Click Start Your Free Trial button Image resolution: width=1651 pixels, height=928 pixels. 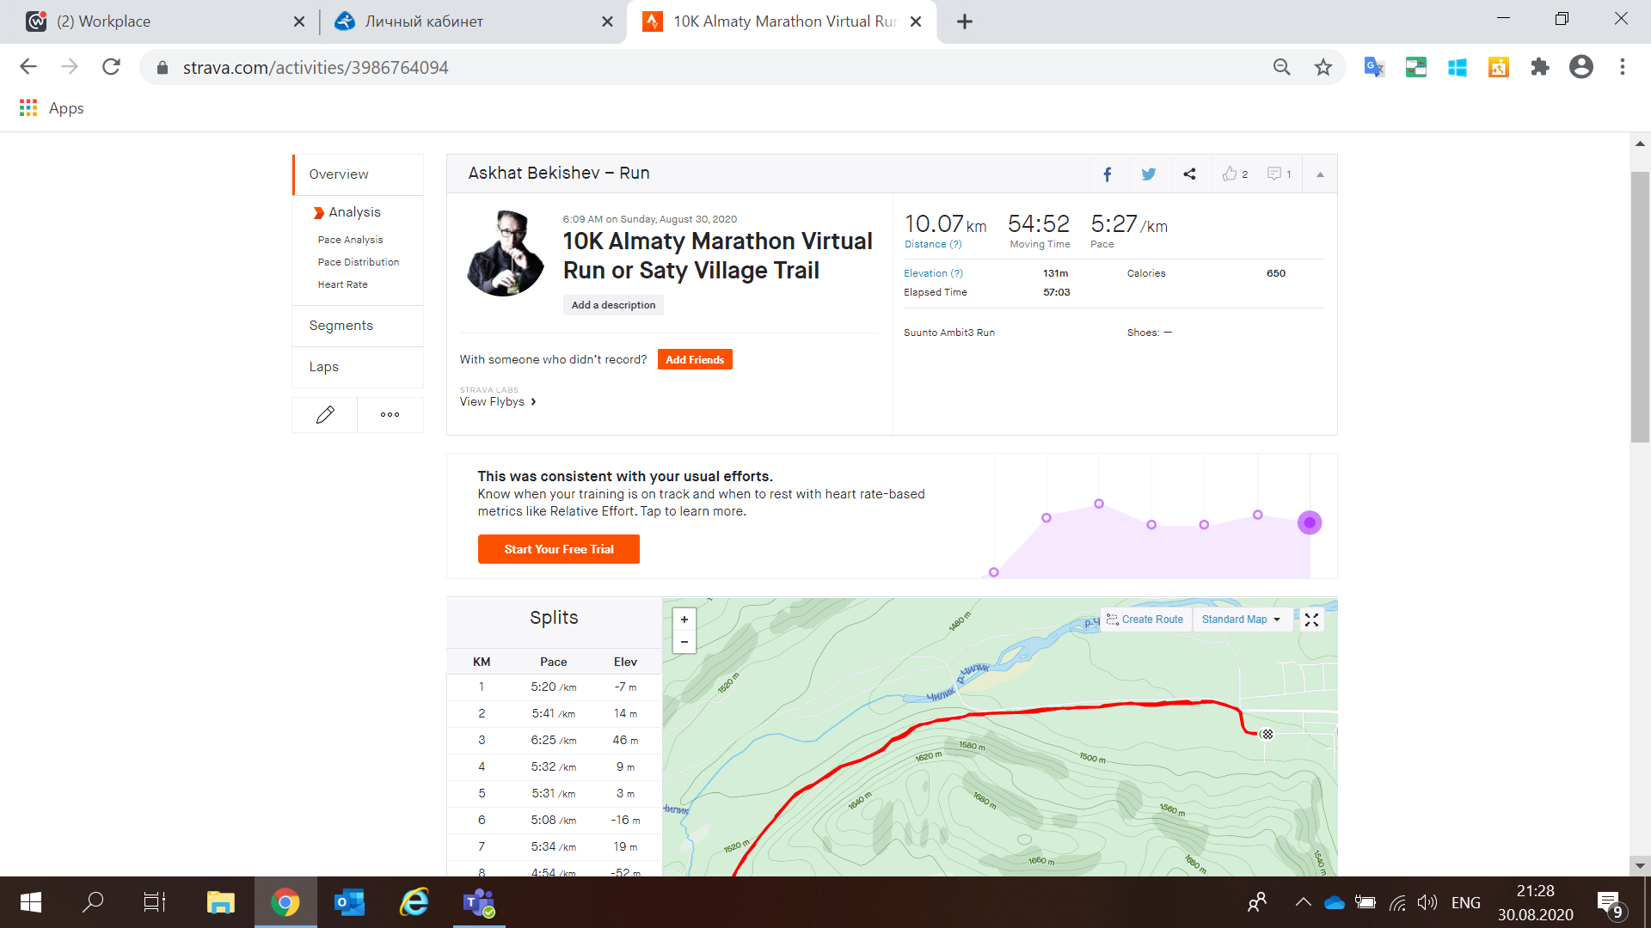559,549
